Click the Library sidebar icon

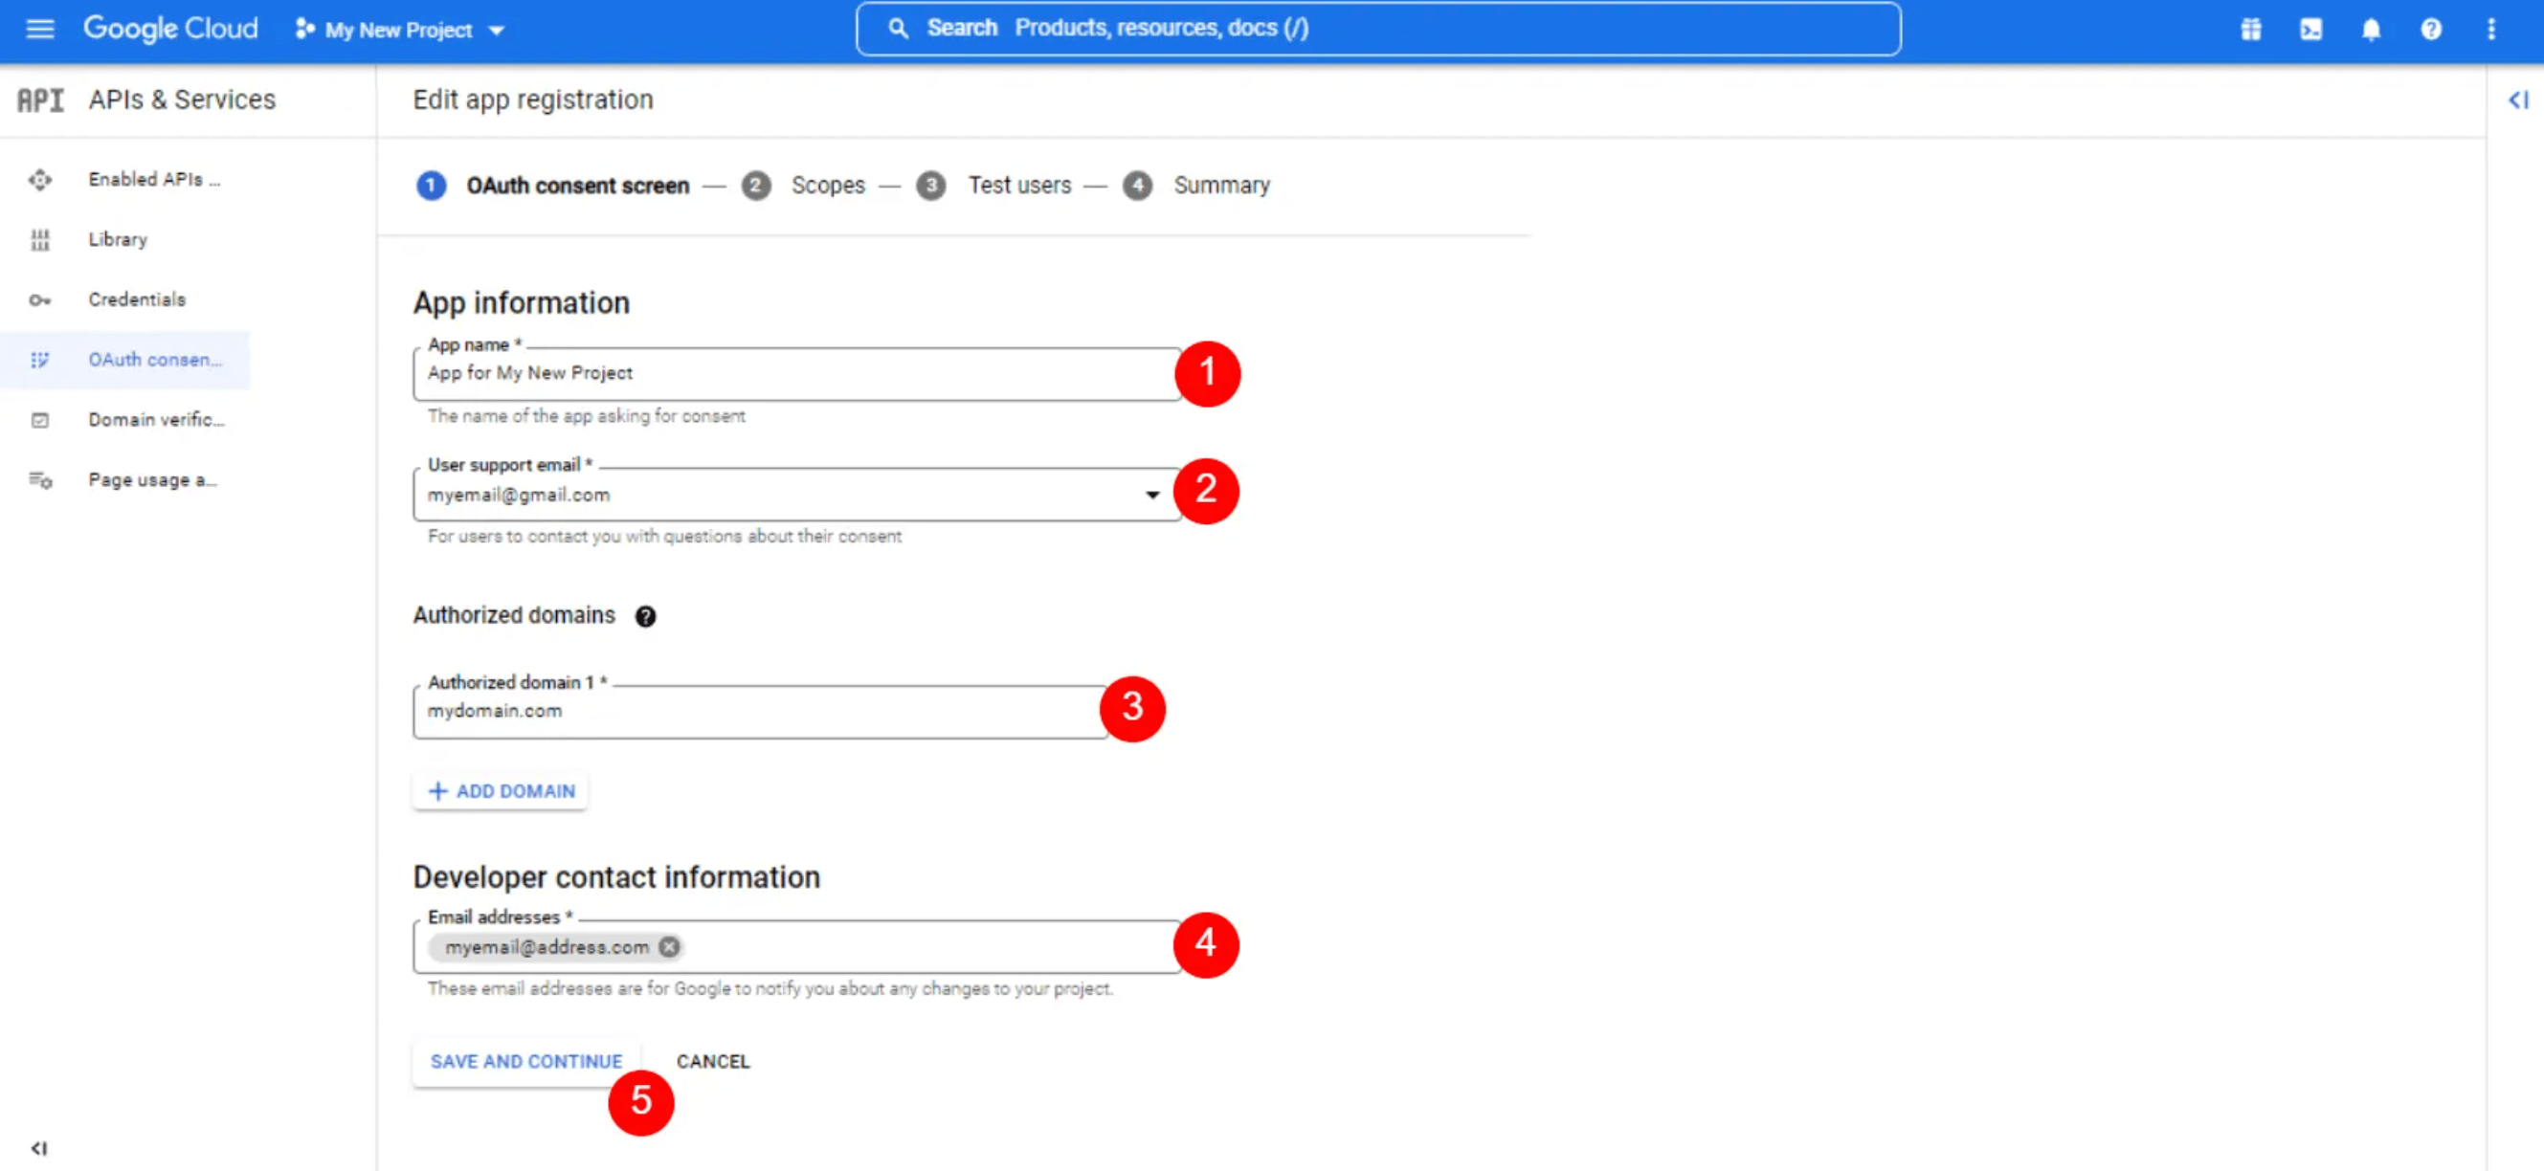39,240
